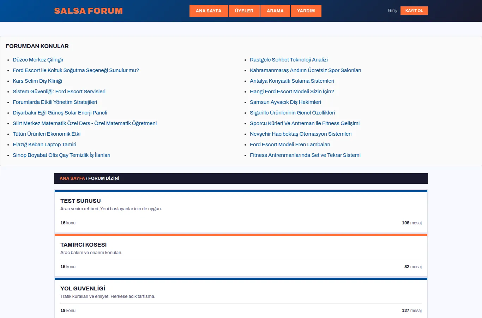Open Tütün Ürünleri Ekonomik Etki link
This screenshot has width=482, height=318.
[47, 134]
